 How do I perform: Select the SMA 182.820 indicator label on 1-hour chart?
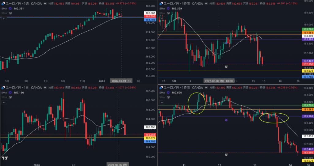pos(177,92)
